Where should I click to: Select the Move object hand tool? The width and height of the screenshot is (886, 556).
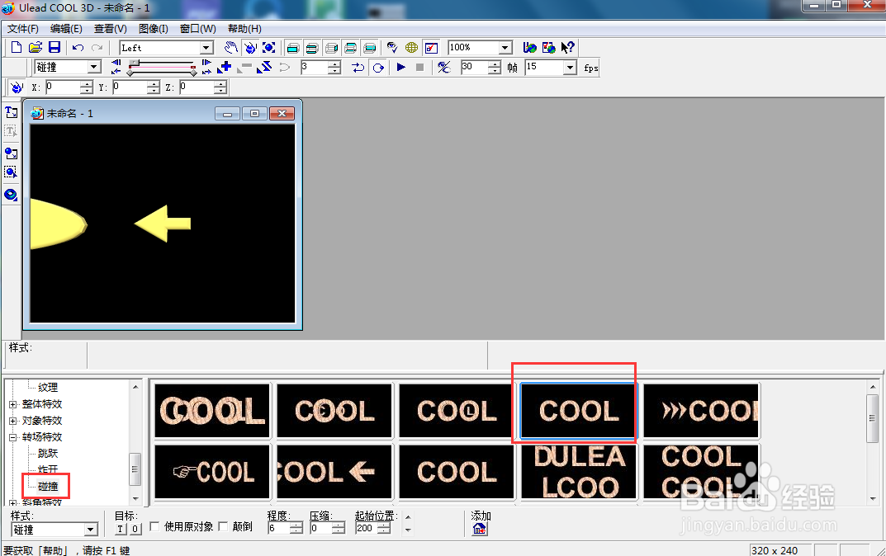(x=230, y=47)
